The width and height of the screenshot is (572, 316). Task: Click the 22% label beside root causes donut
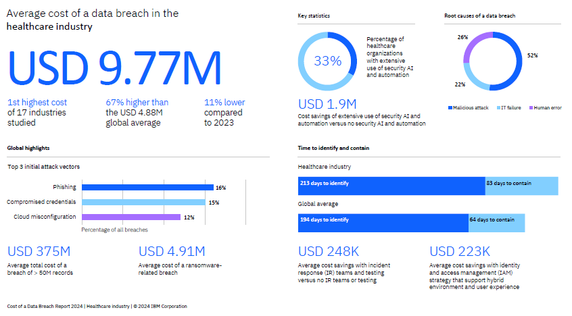[x=460, y=84]
